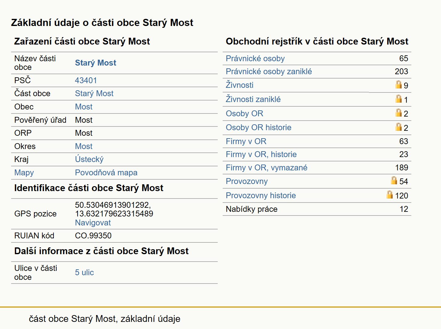
Task: Click the lock icon beside Živnosti count
Action: click(399, 84)
